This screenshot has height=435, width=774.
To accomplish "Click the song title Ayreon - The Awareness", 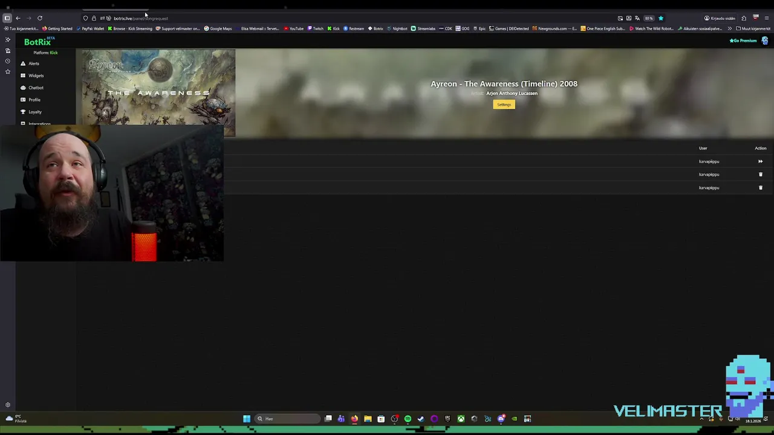I will coord(504,84).
